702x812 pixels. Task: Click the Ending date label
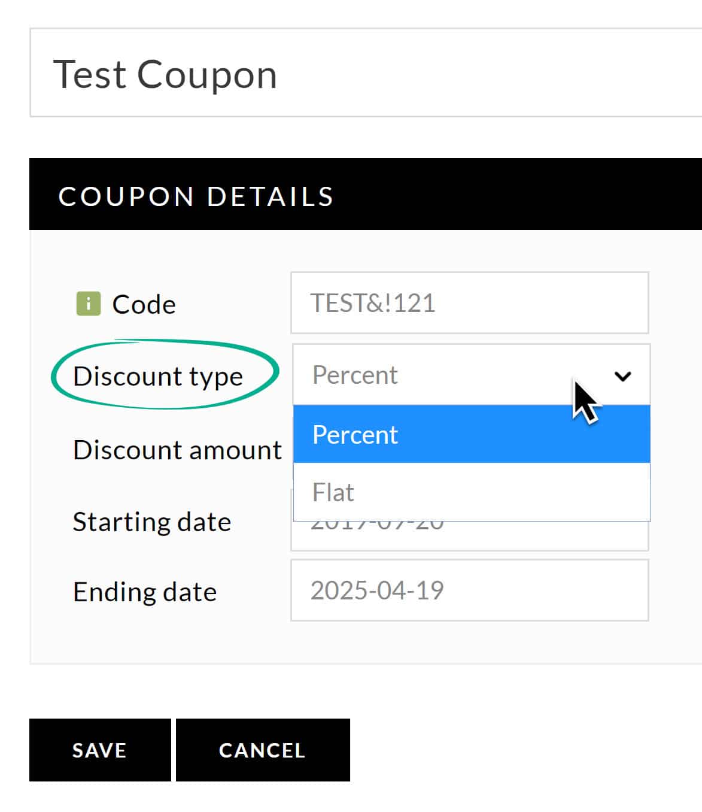[145, 592]
